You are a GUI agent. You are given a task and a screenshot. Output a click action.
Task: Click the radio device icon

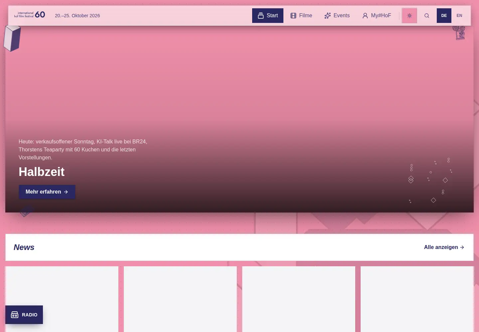pyautogui.click(x=15, y=315)
